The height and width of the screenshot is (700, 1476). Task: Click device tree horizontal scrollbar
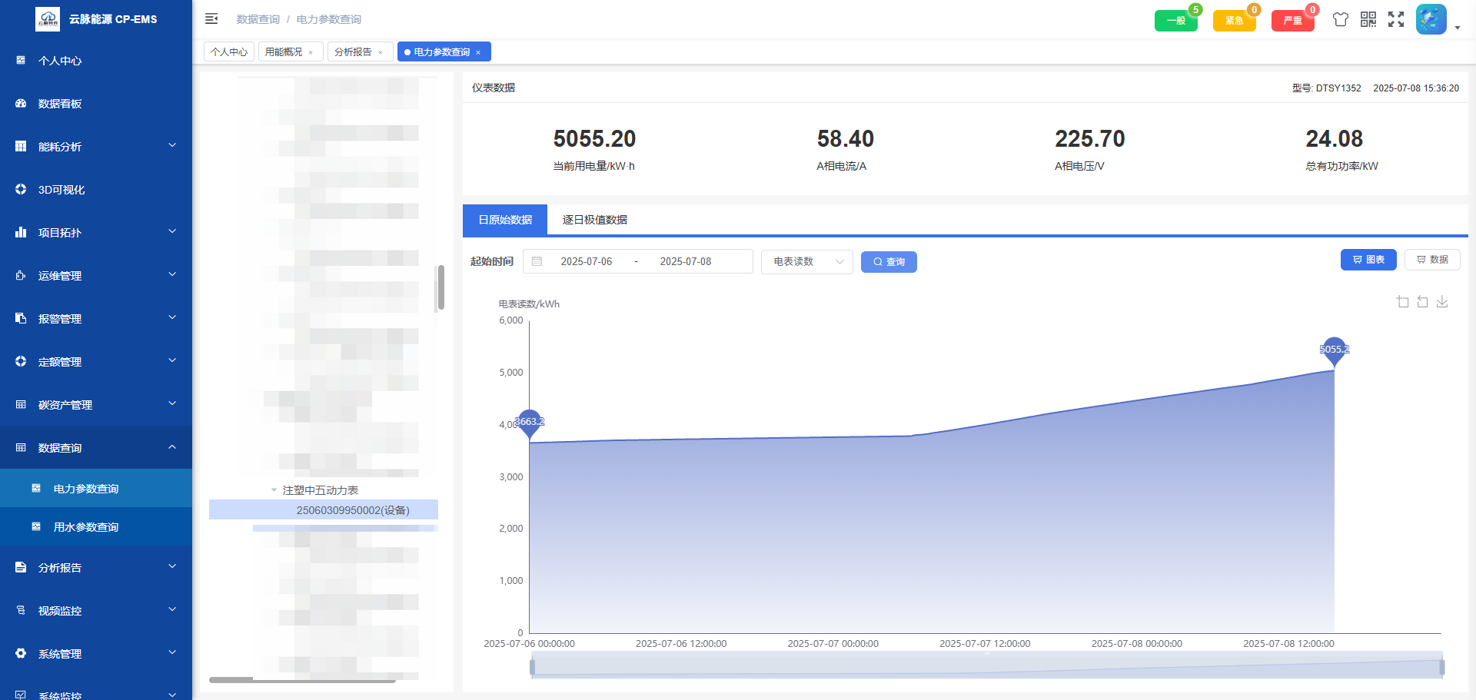(302, 680)
